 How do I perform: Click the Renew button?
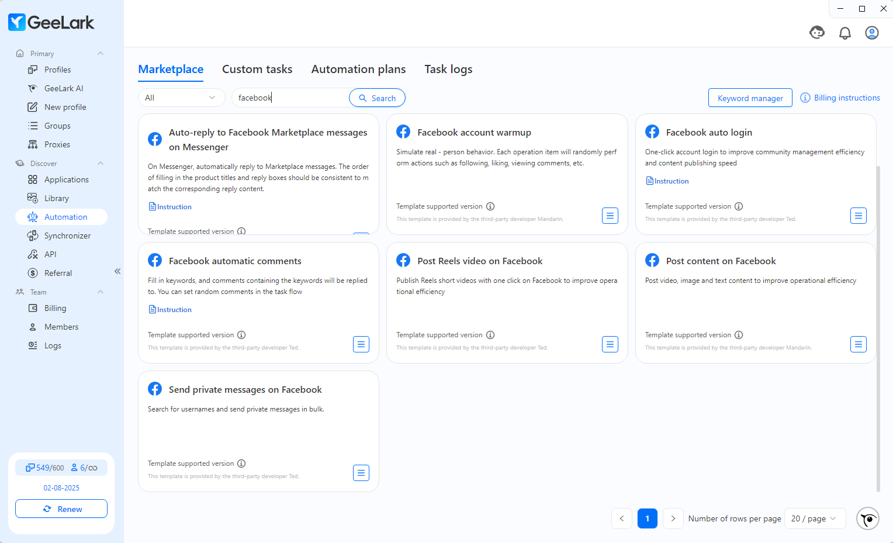61,509
